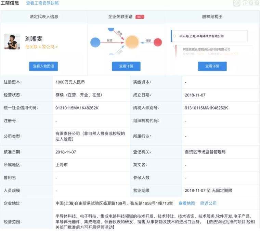
Task: Select the red node labeled 任职
Action: point(158,42)
